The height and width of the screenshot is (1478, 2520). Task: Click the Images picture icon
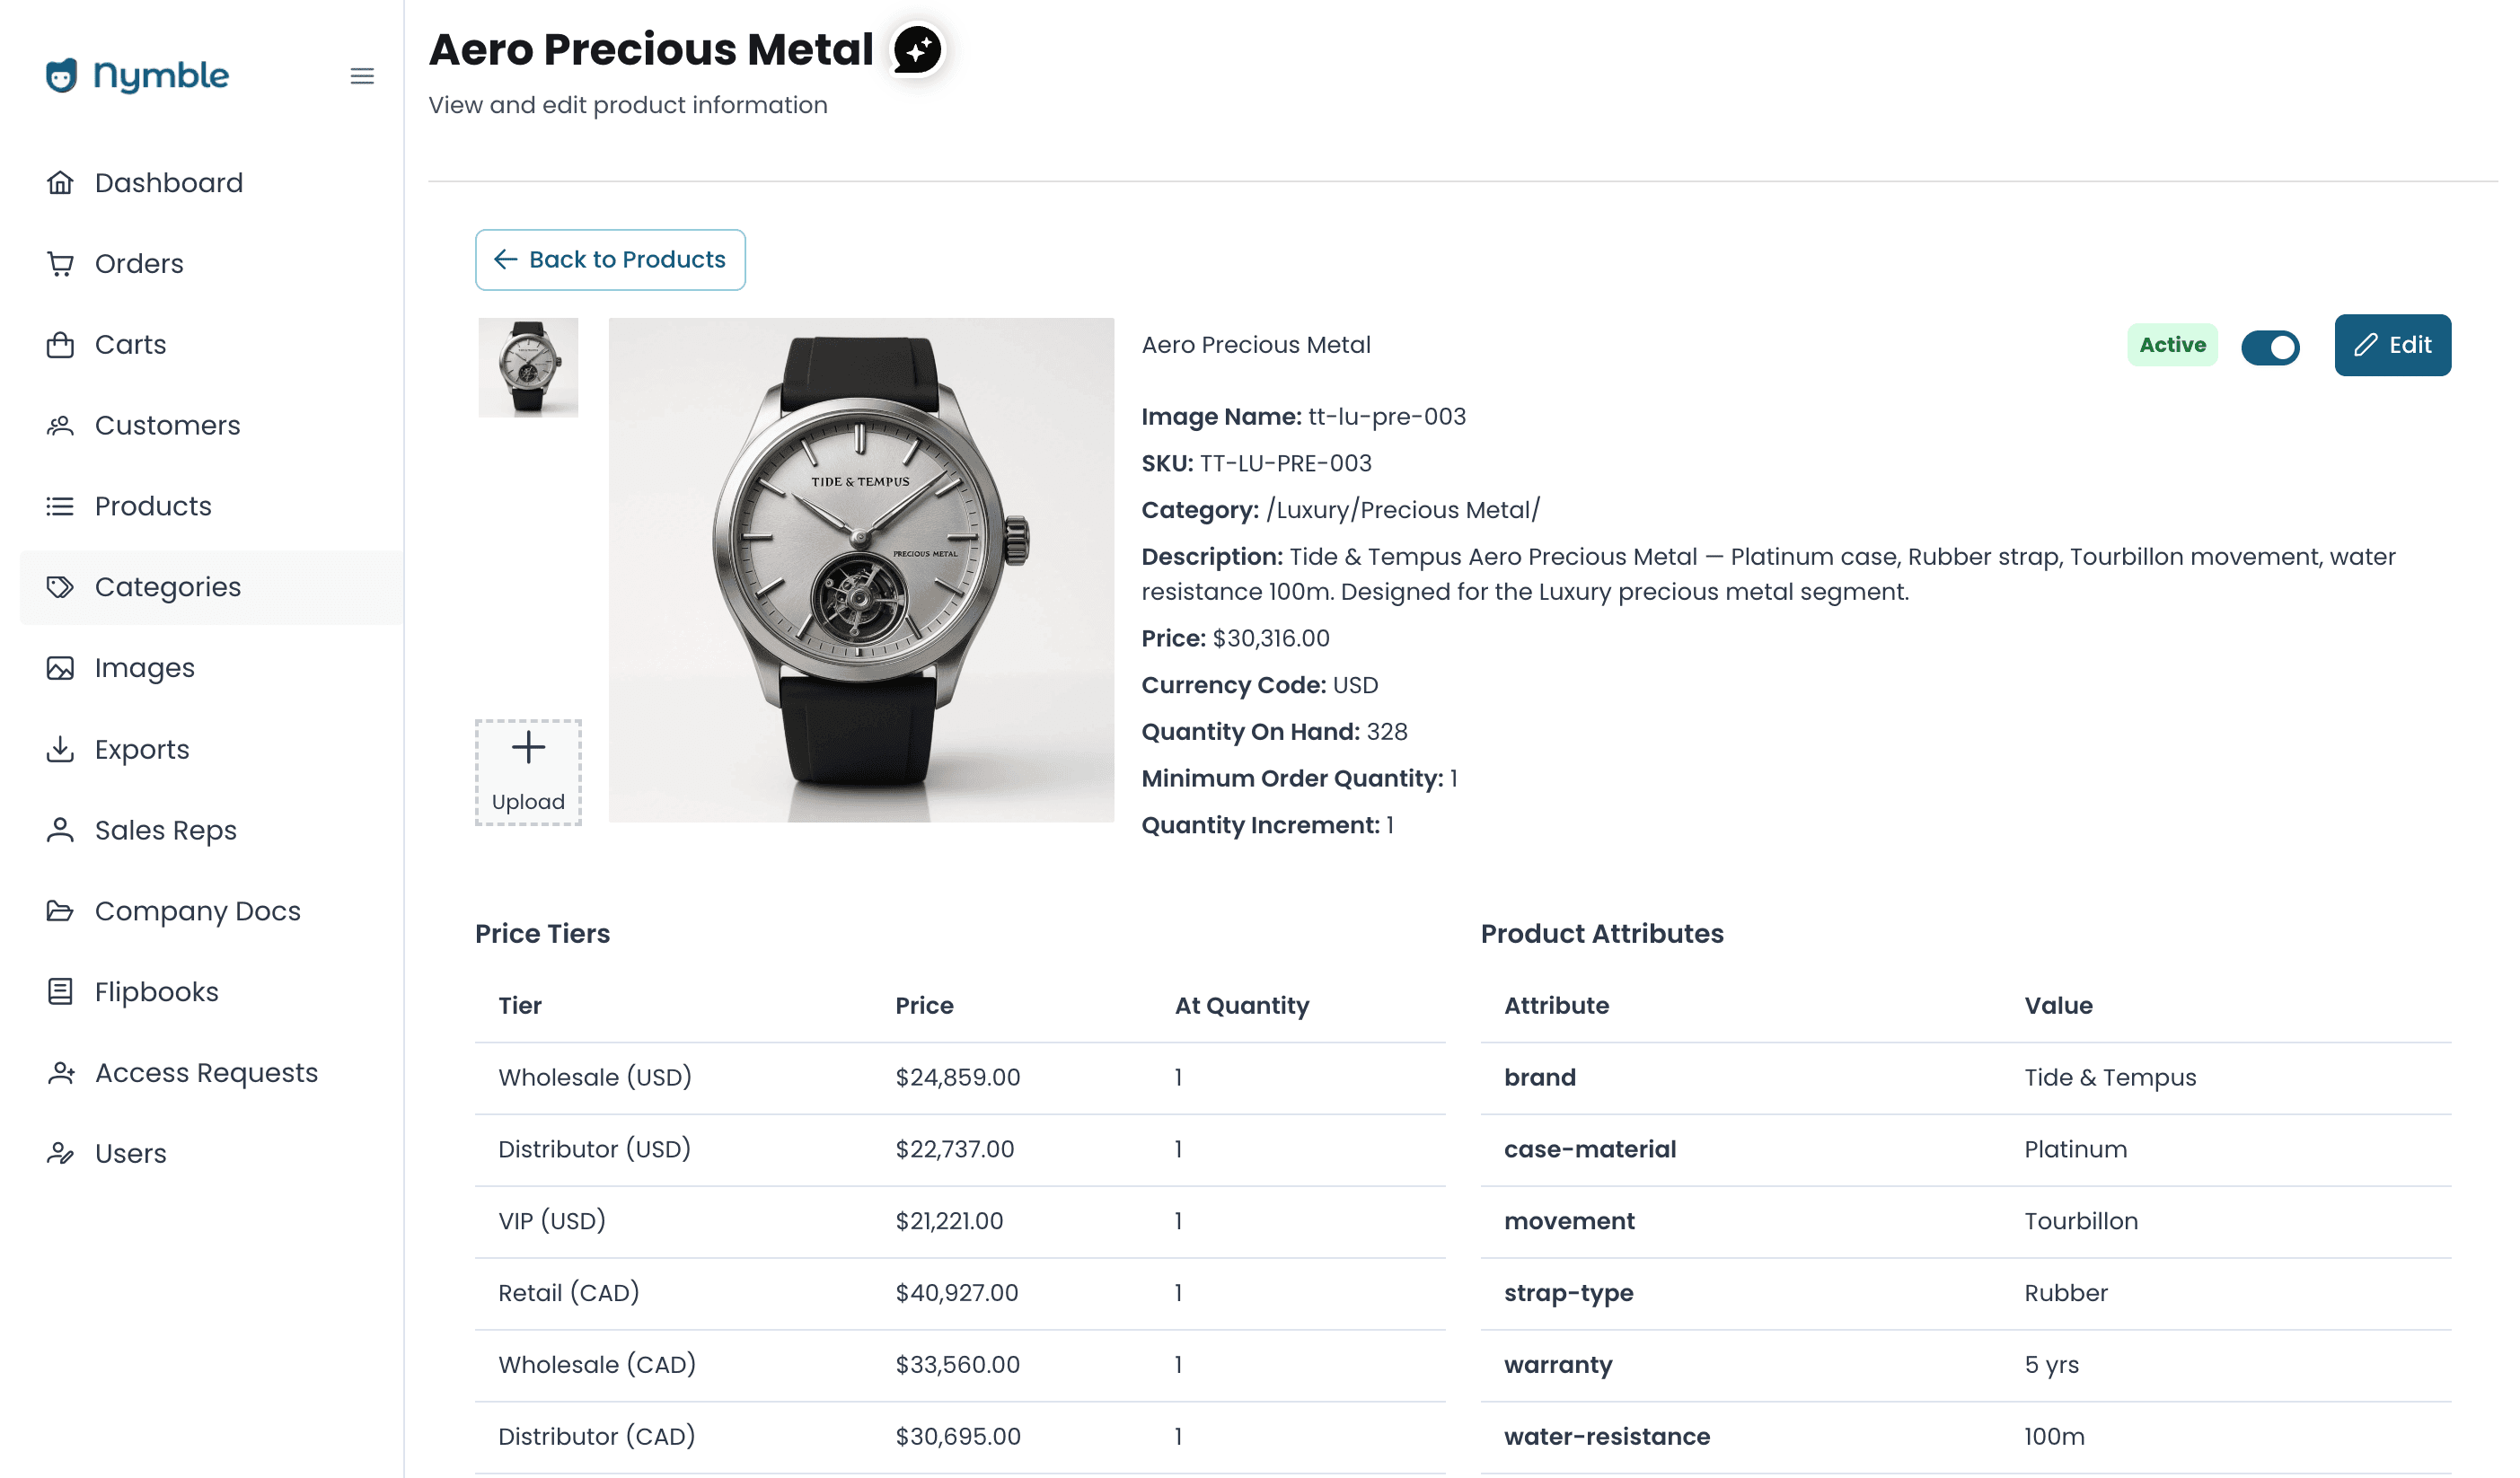pos(60,668)
